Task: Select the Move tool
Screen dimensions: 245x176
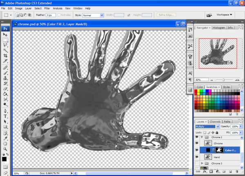Action: pos(5,35)
